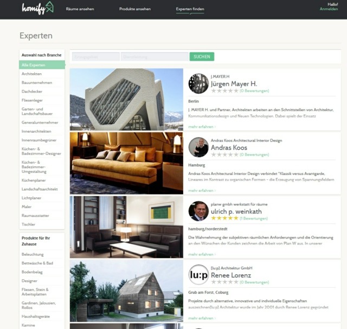
Task: Click Jürgen Mayer H.'s star rating
Action: (x=224, y=91)
